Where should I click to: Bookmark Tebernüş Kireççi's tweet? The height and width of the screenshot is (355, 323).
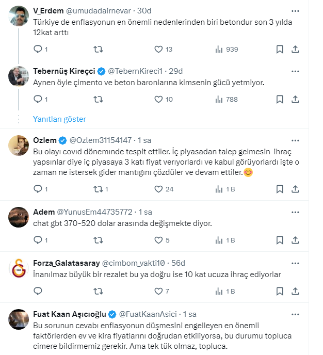point(279,99)
